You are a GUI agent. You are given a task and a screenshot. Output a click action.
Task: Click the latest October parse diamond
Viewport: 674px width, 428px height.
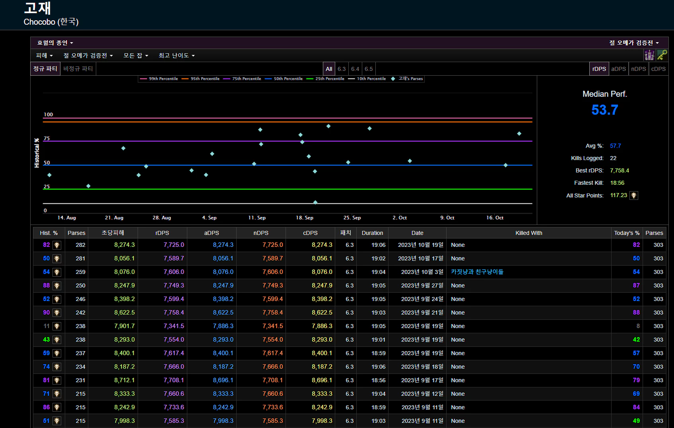coord(519,134)
